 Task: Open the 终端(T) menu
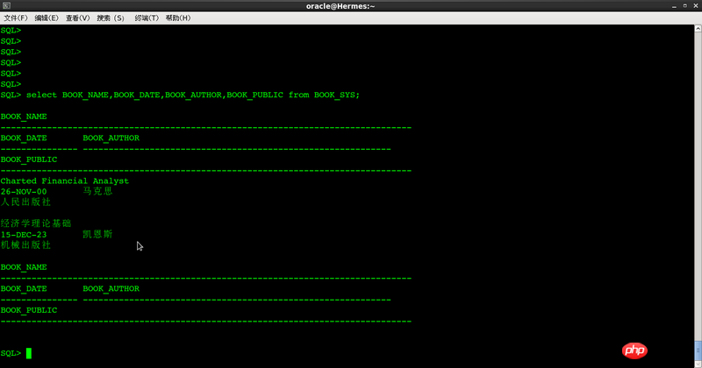point(147,18)
